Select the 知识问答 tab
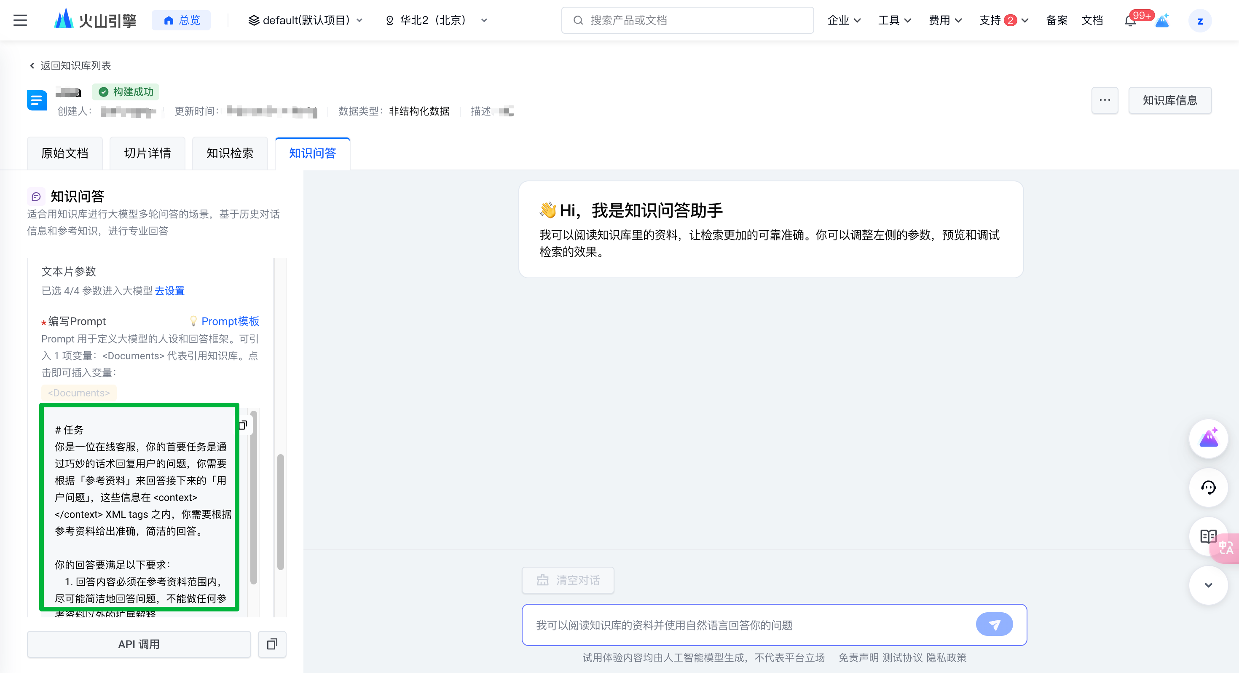This screenshot has height=673, width=1239. (313, 153)
